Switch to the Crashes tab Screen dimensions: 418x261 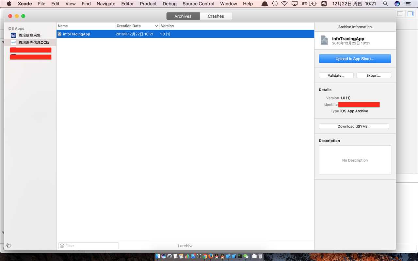(216, 16)
